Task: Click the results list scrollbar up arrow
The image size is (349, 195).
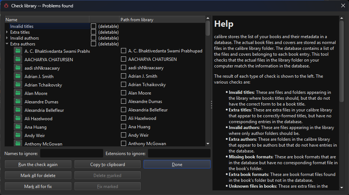Action: (x=208, y=18)
